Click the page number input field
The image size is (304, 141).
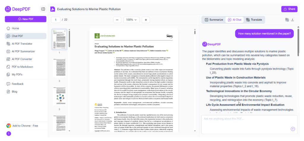tap(56, 20)
